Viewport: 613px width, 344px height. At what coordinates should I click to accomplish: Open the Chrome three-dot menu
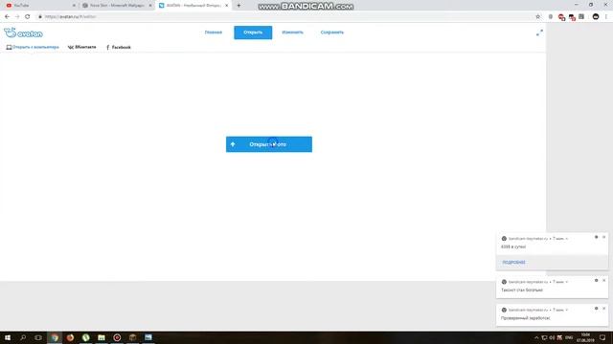(x=606, y=17)
